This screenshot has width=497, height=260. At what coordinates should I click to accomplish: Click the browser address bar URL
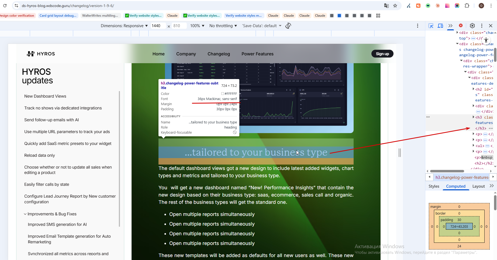coord(68,6)
